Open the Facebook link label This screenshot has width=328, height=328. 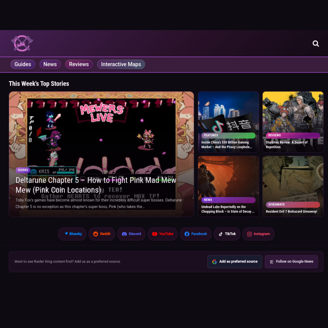point(199,234)
